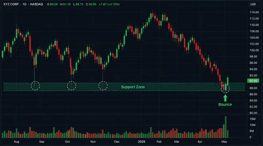The image size is (263, 146).
Task: Click the Apr time axis label
Action: (200, 142)
